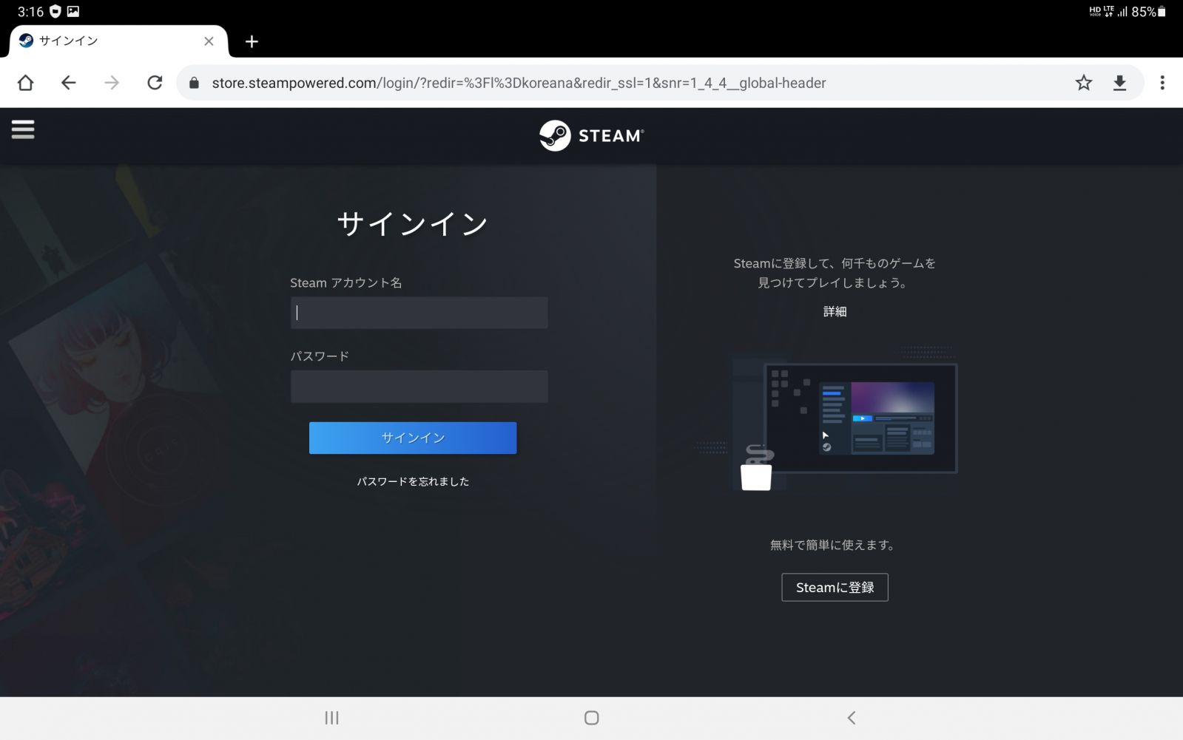
Task: Click the Steamに登録 button
Action: coord(835,588)
